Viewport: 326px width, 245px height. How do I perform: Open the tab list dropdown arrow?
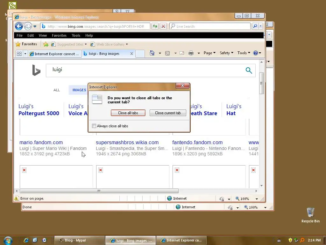point(25,54)
